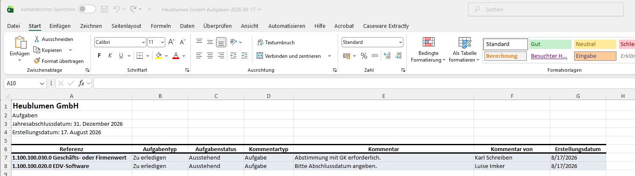Toggle the bottom-align button currently active

coord(221,42)
